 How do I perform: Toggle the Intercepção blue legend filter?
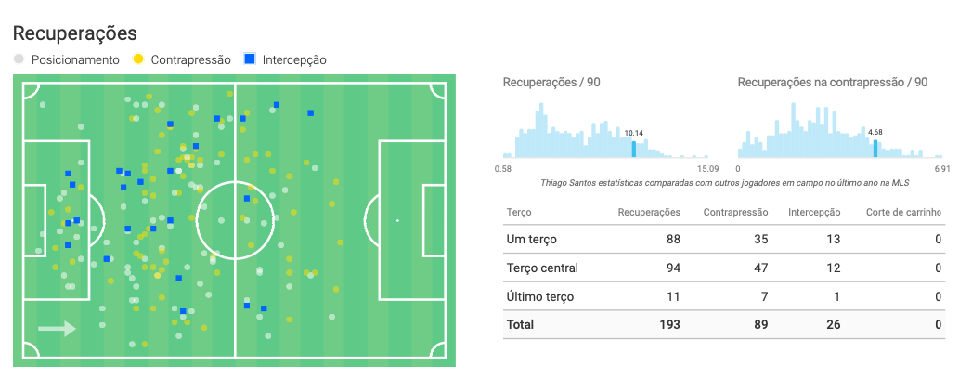[x=285, y=60]
